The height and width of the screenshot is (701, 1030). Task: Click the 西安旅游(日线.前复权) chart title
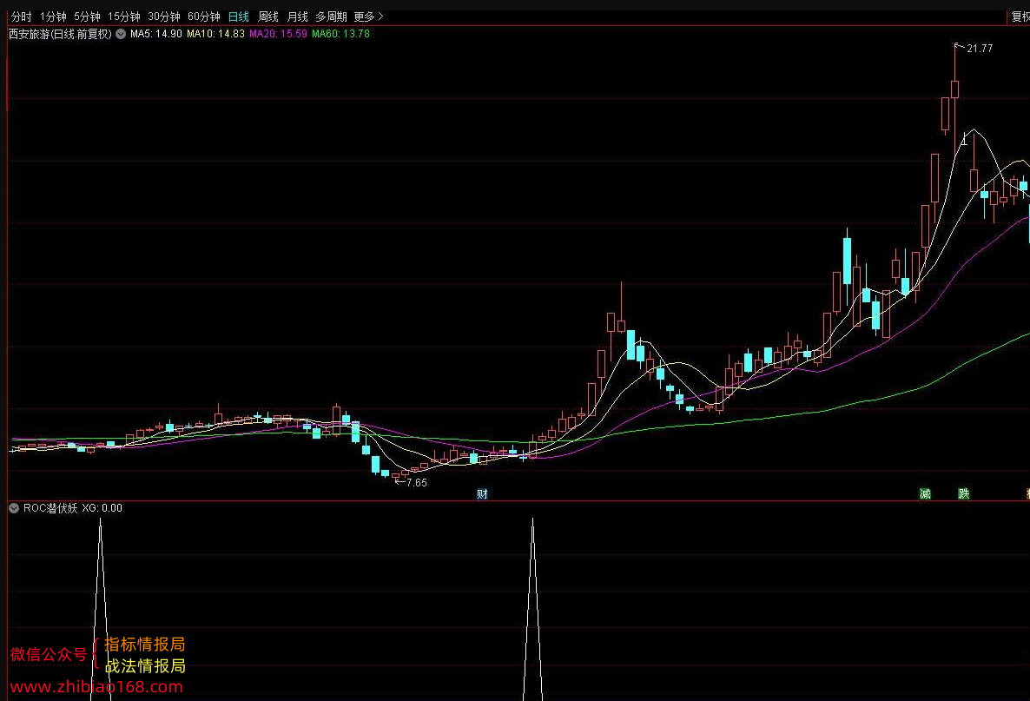(x=61, y=34)
